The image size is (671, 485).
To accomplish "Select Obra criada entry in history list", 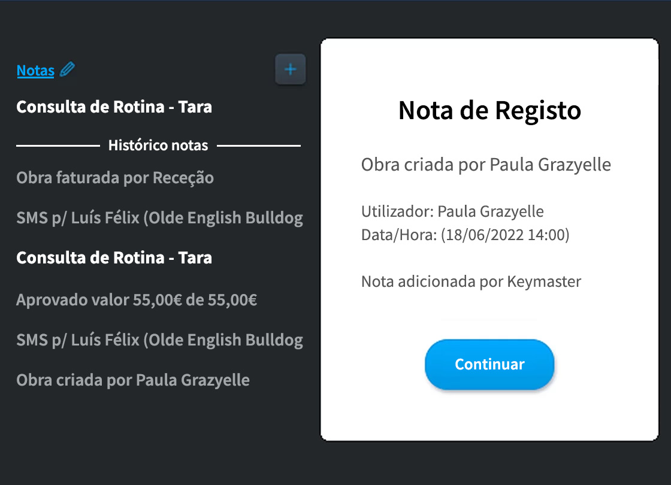I will pos(133,380).
